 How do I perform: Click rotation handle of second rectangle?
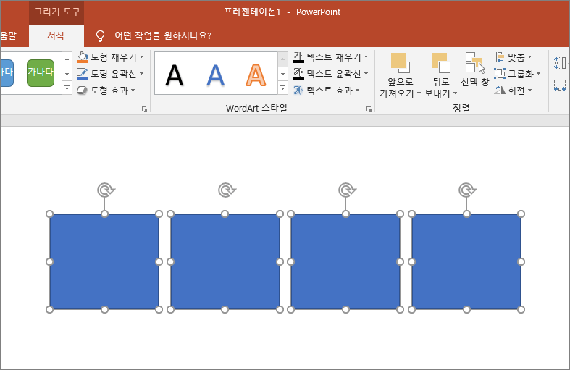pos(227,190)
